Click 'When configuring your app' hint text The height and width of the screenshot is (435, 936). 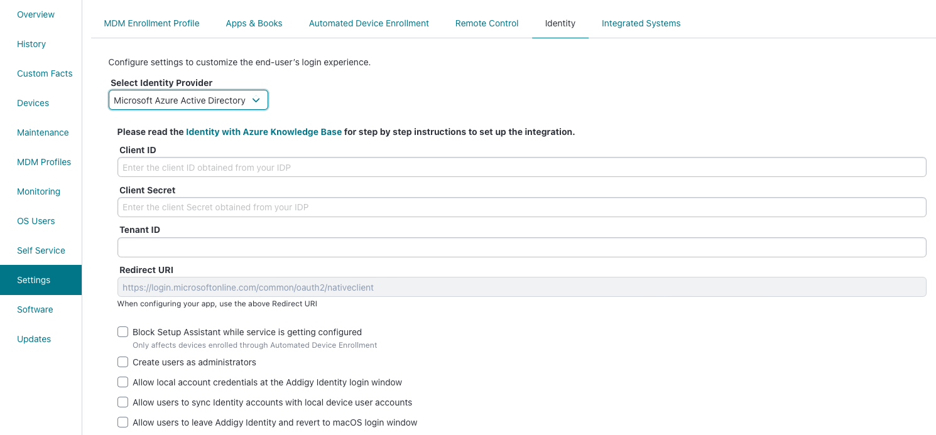[x=217, y=304]
